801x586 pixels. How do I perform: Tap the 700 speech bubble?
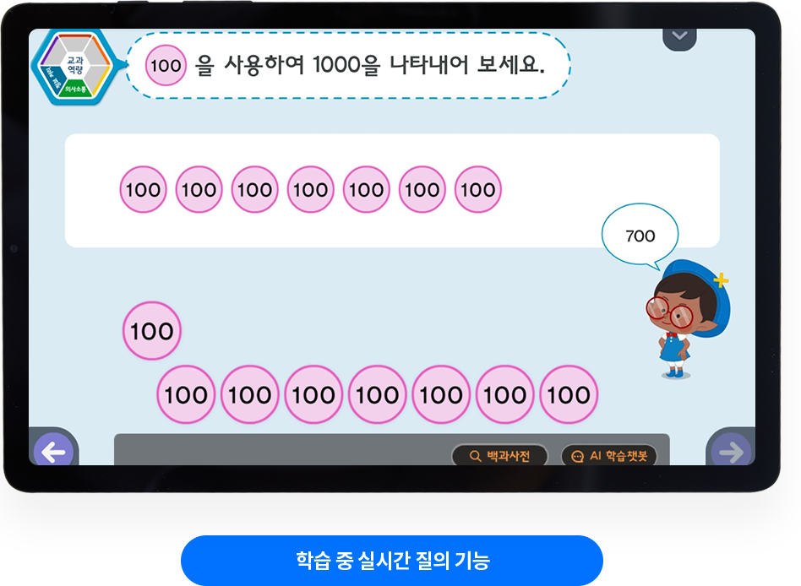pos(640,236)
